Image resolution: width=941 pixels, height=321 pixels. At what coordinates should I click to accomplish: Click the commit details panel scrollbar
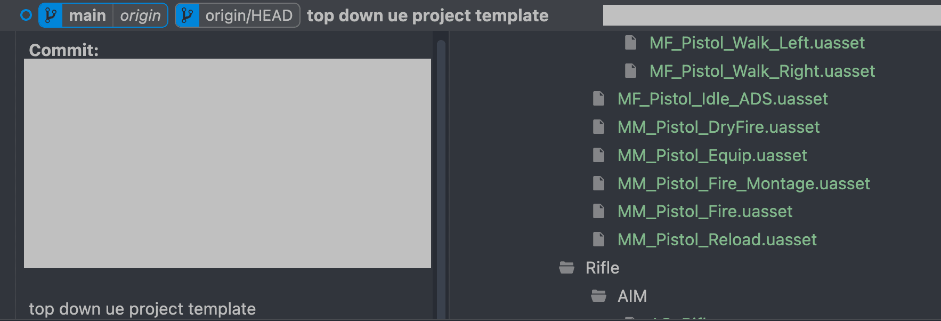pos(441,160)
